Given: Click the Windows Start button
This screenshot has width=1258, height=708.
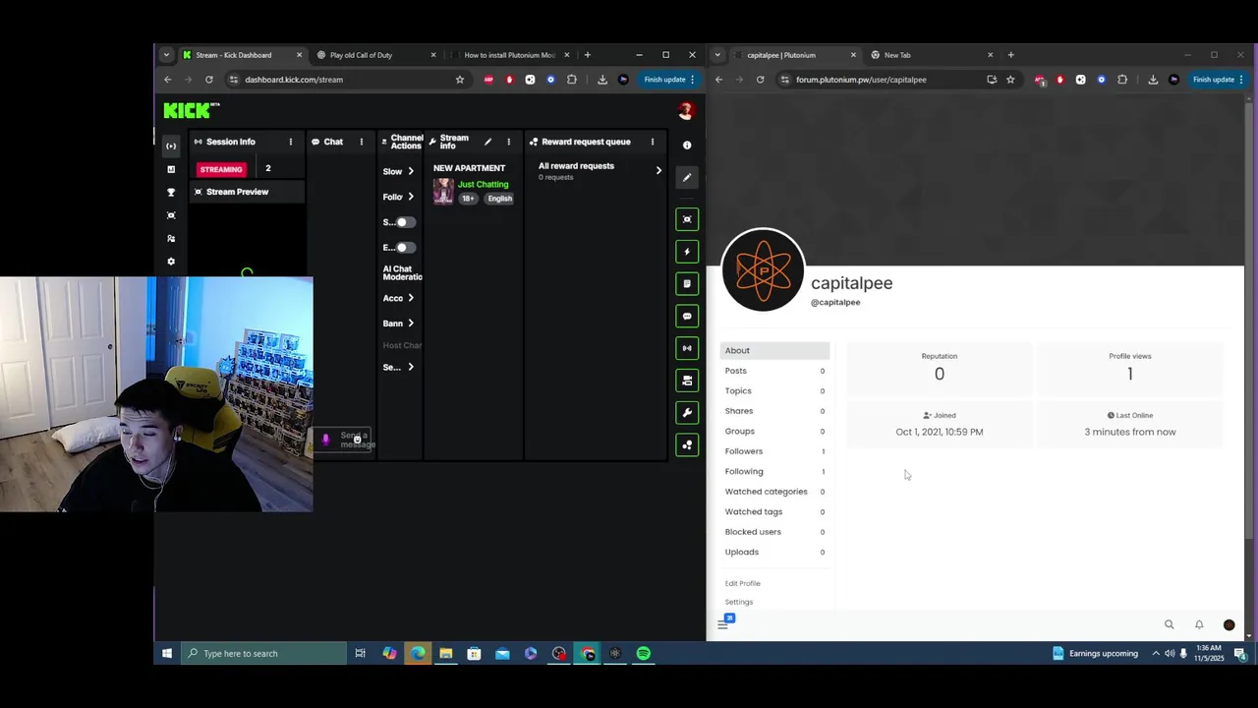Looking at the screenshot, I should tap(167, 653).
